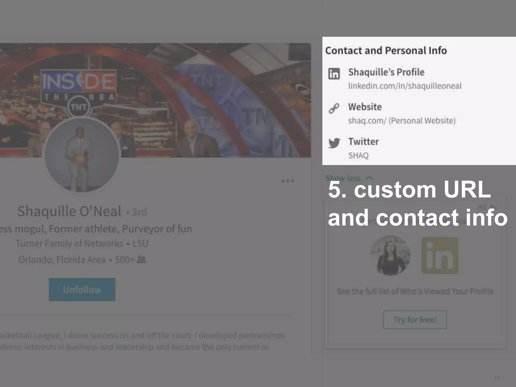Viewport: 516px width, 387px height.
Task: Click See the full list of Who's Viewed text
Action: pyautogui.click(x=415, y=291)
